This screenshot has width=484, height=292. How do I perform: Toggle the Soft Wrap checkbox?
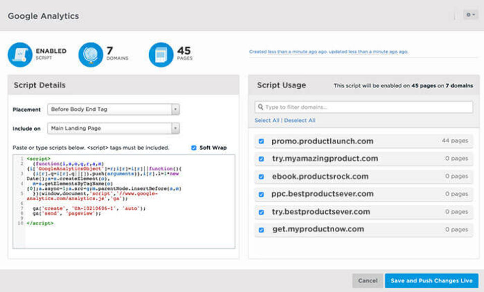(x=194, y=148)
